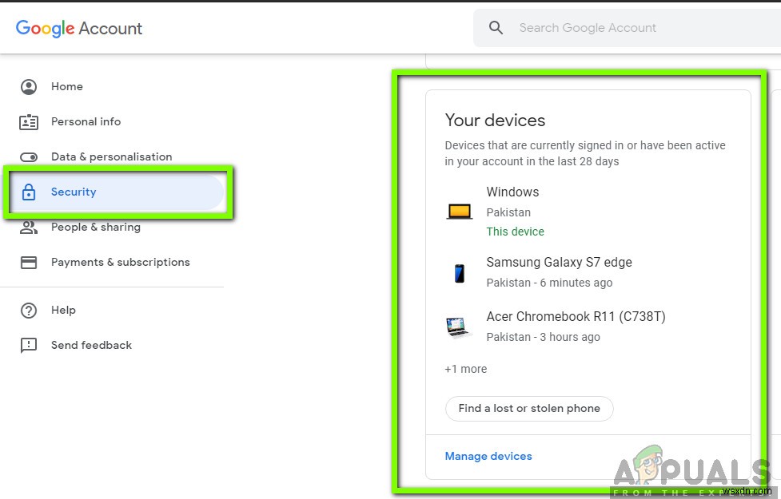Select People & sharing in sidebar
This screenshot has height=499, width=781.
coord(95,227)
